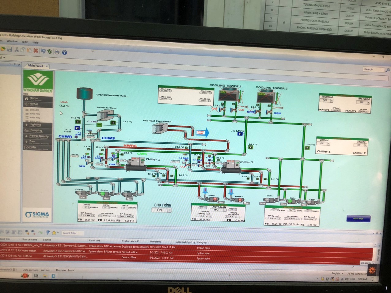Close the Main Panel tab
This screenshot has width=391, height=293.
coord(47,66)
